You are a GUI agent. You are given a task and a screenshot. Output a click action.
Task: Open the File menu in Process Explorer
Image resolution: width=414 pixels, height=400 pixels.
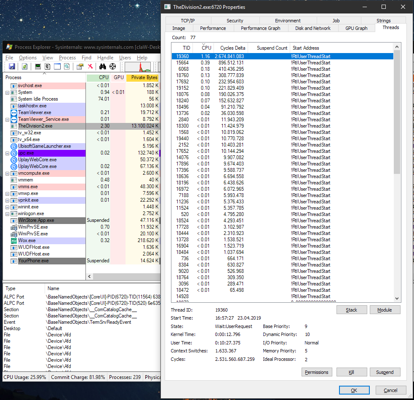click(9, 58)
